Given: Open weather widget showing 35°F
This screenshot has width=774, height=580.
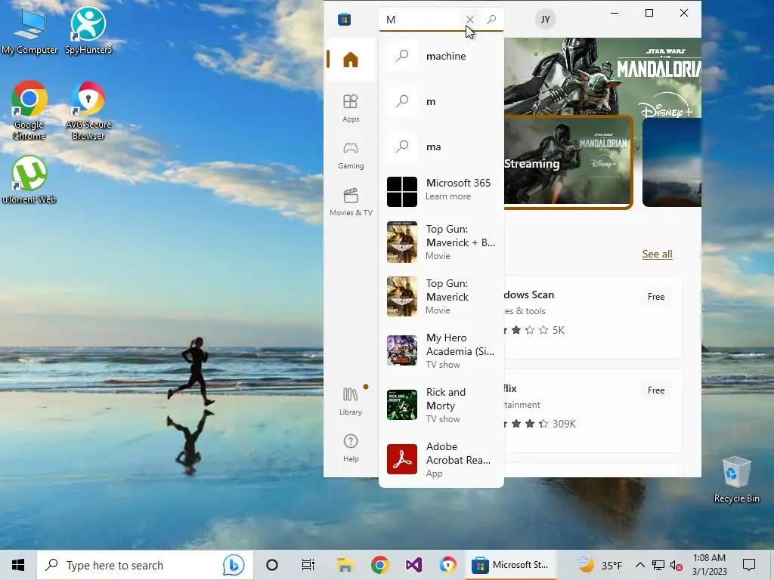Looking at the screenshot, I should click(x=599, y=565).
